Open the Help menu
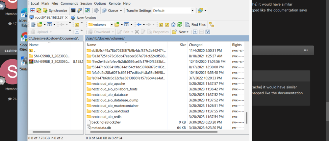The height and width of the screenshot is (141, 329). tap(127, 3)
